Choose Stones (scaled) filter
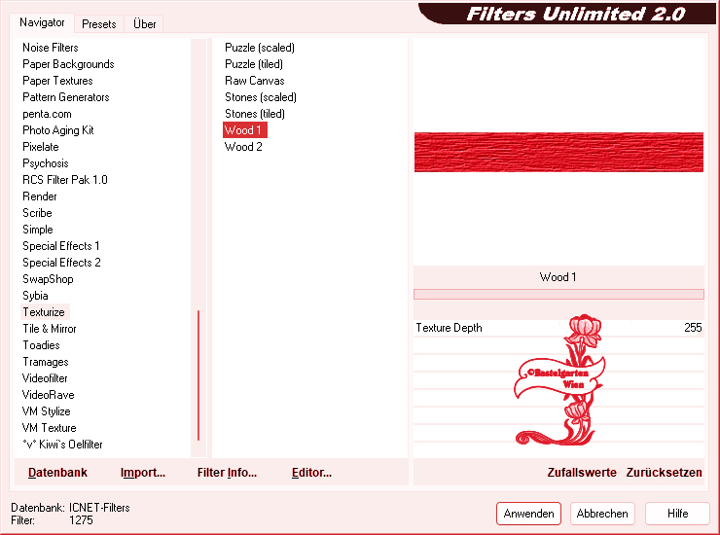The image size is (720, 535). click(261, 97)
